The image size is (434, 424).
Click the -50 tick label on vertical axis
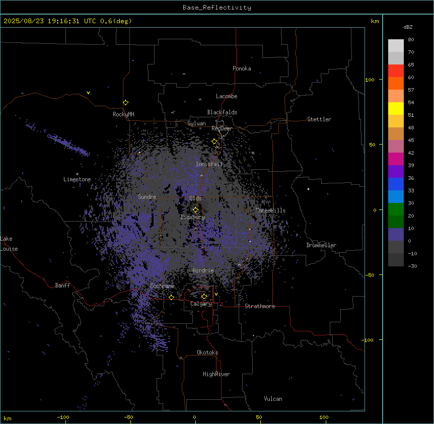pyautogui.click(x=370, y=275)
